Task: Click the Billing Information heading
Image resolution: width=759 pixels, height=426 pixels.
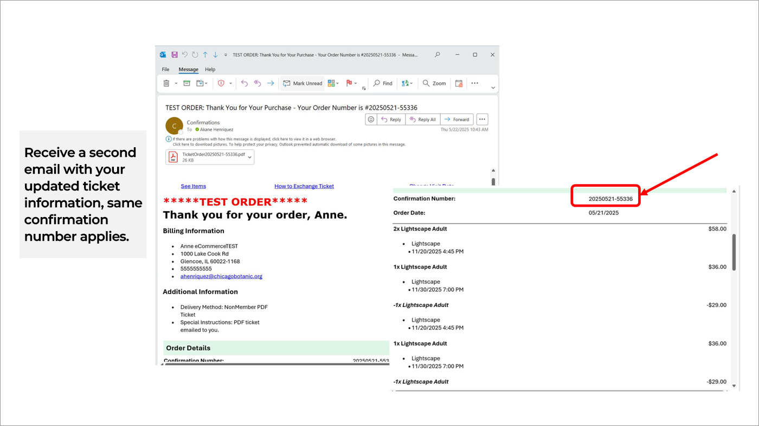Action: click(194, 231)
